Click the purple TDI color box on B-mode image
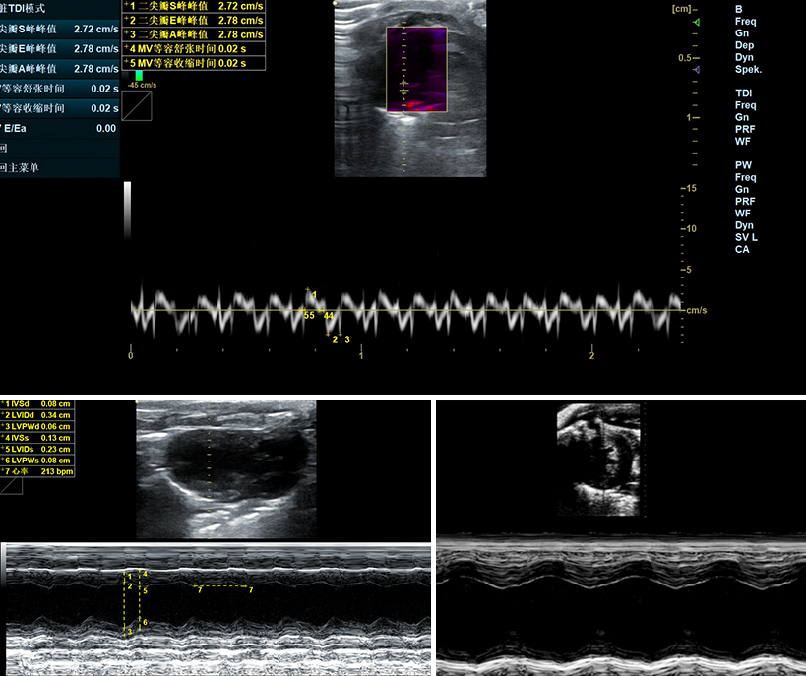The width and height of the screenshot is (806, 676). tap(417, 70)
